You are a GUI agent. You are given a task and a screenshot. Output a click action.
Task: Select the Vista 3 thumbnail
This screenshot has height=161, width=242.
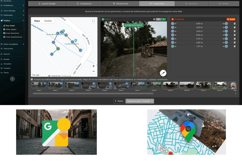[72, 85]
